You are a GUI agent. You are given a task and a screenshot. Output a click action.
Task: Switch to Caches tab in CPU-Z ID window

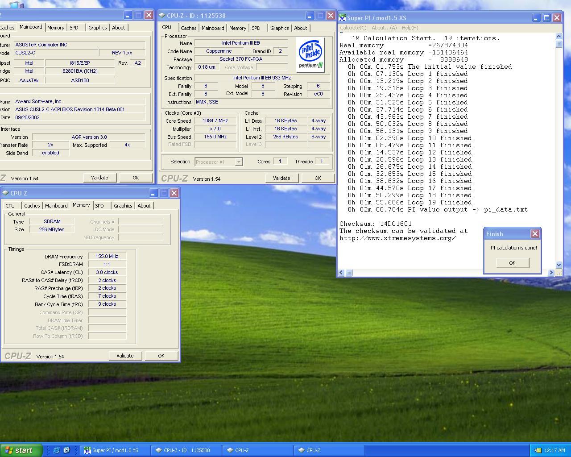[188, 28]
